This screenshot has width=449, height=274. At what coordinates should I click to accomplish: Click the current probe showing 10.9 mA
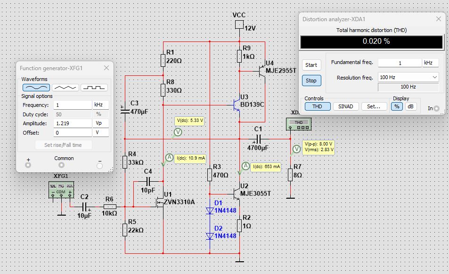169,158
